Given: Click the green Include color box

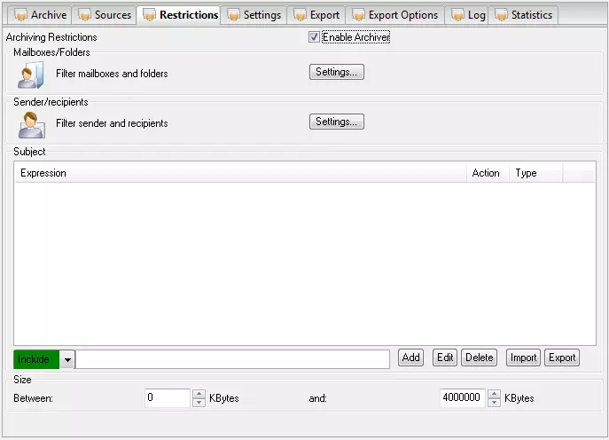Looking at the screenshot, I should pyautogui.click(x=36, y=359).
